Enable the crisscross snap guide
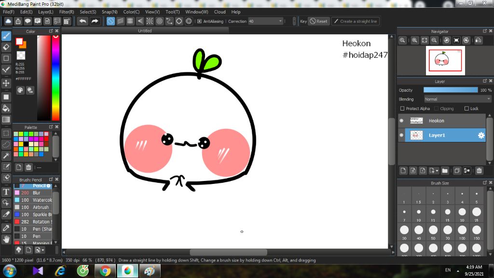Viewport: 494px width, 278px height. (x=130, y=21)
